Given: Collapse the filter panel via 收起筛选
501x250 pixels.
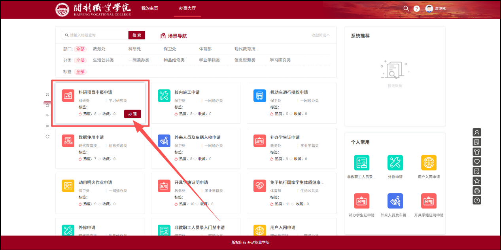Looking at the screenshot, I should (x=320, y=35).
